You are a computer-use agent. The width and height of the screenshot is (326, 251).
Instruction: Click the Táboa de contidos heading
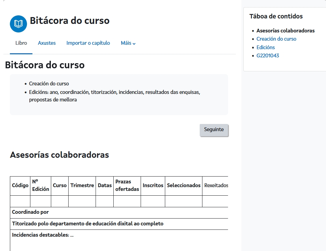click(276, 16)
